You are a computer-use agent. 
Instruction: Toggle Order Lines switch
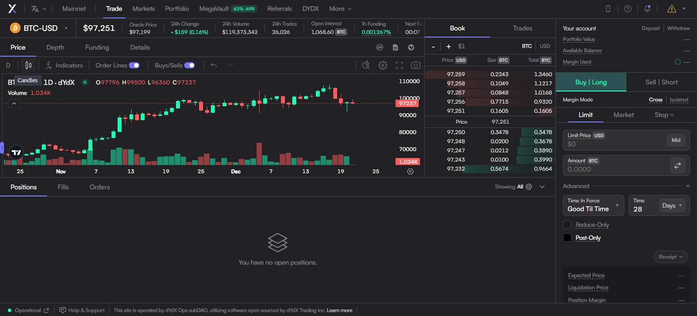click(134, 65)
